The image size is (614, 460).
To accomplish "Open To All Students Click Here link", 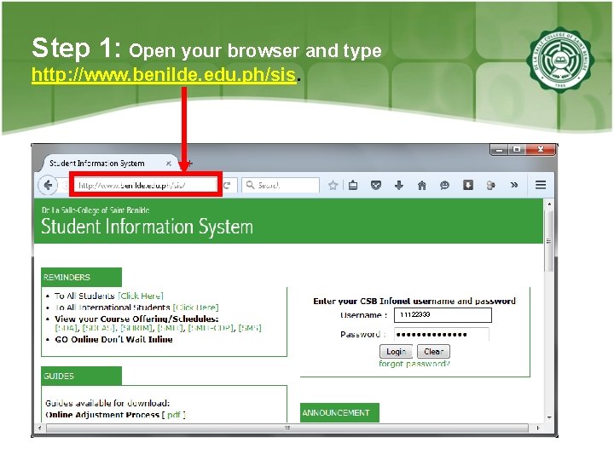I will click(141, 296).
